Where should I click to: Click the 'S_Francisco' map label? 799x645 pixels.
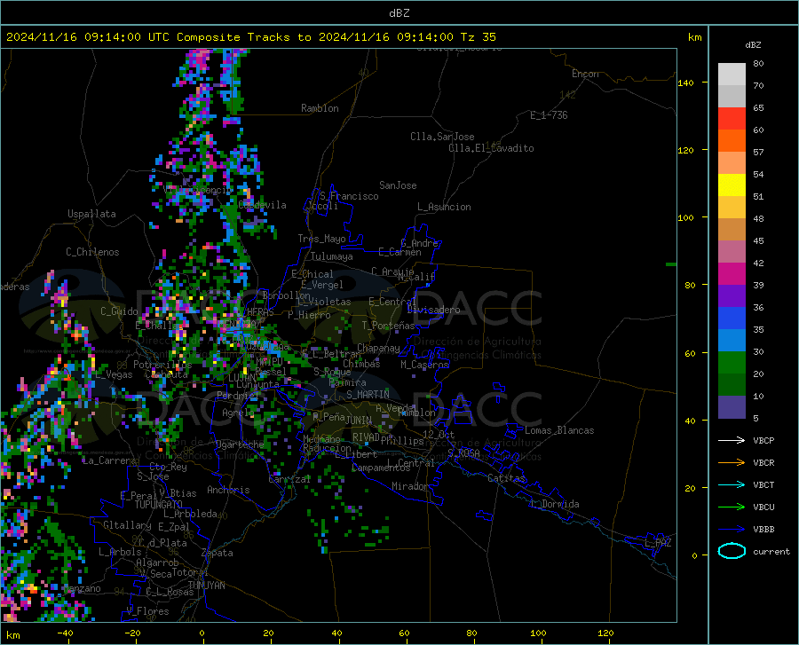coord(349,196)
